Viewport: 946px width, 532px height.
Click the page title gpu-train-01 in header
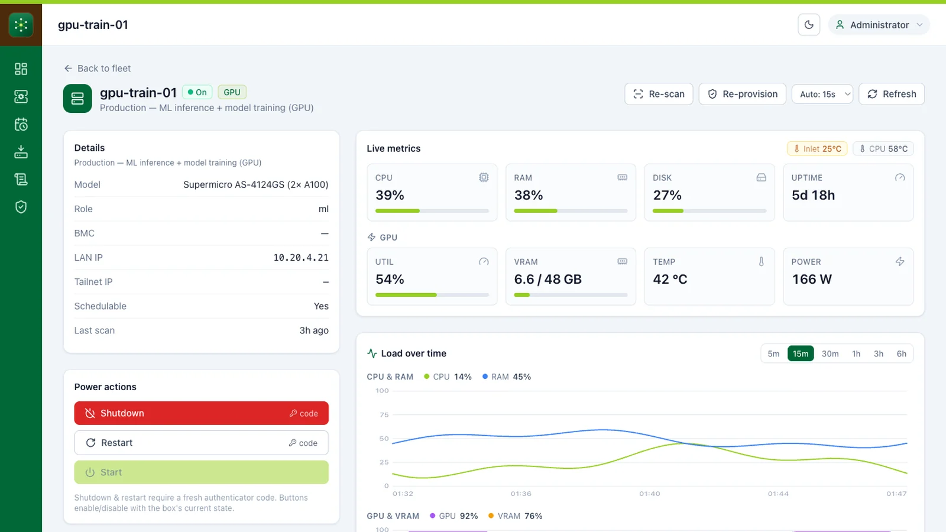[x=93, y=25]
